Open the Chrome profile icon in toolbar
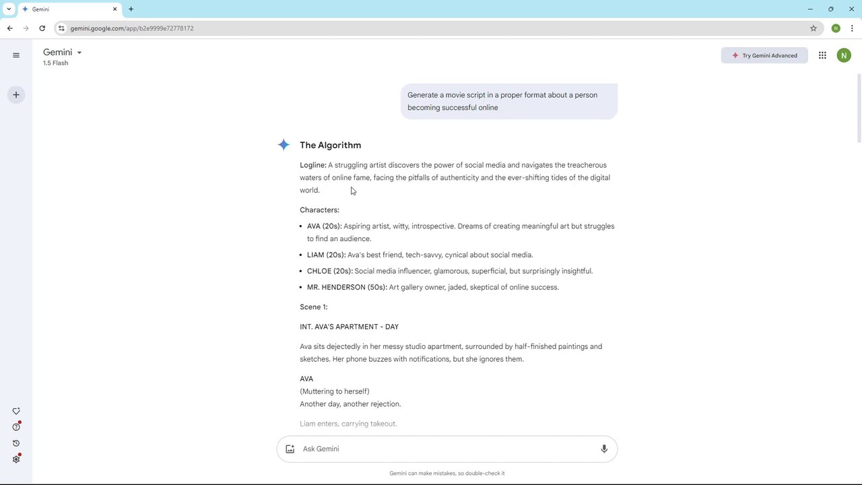Image resolution: width=862 pixels, height=485 pixels. (836, 28)
